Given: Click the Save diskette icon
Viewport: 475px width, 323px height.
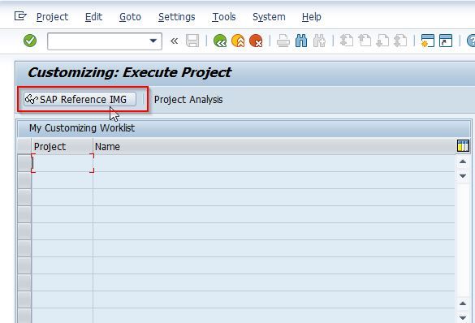Looking at the screenshot, I should [x=192, y=41].
